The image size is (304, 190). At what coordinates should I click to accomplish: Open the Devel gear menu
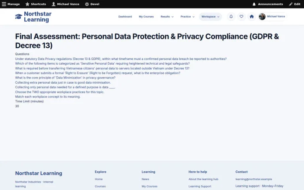tap(92, 4)
